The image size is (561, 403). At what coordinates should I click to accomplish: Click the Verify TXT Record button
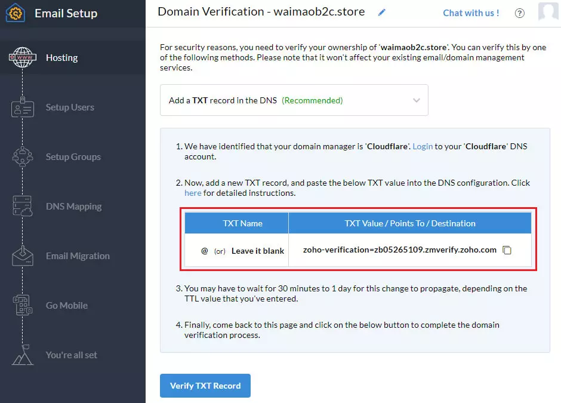click(205, 386)
